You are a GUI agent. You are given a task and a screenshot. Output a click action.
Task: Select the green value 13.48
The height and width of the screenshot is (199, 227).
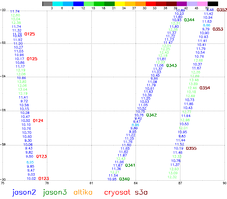point(194,80)
